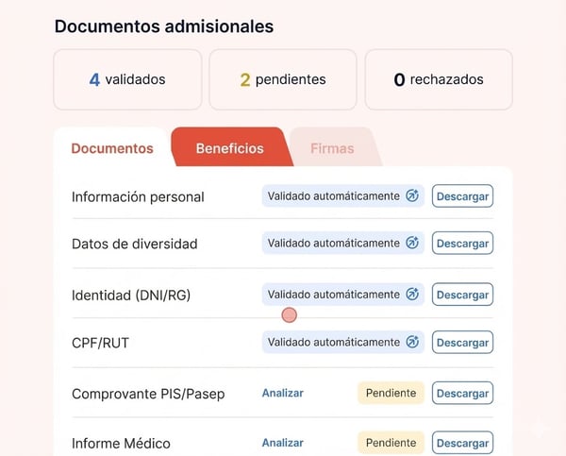Switch to the Beneficios tab
566x456 pixels.
229,148
